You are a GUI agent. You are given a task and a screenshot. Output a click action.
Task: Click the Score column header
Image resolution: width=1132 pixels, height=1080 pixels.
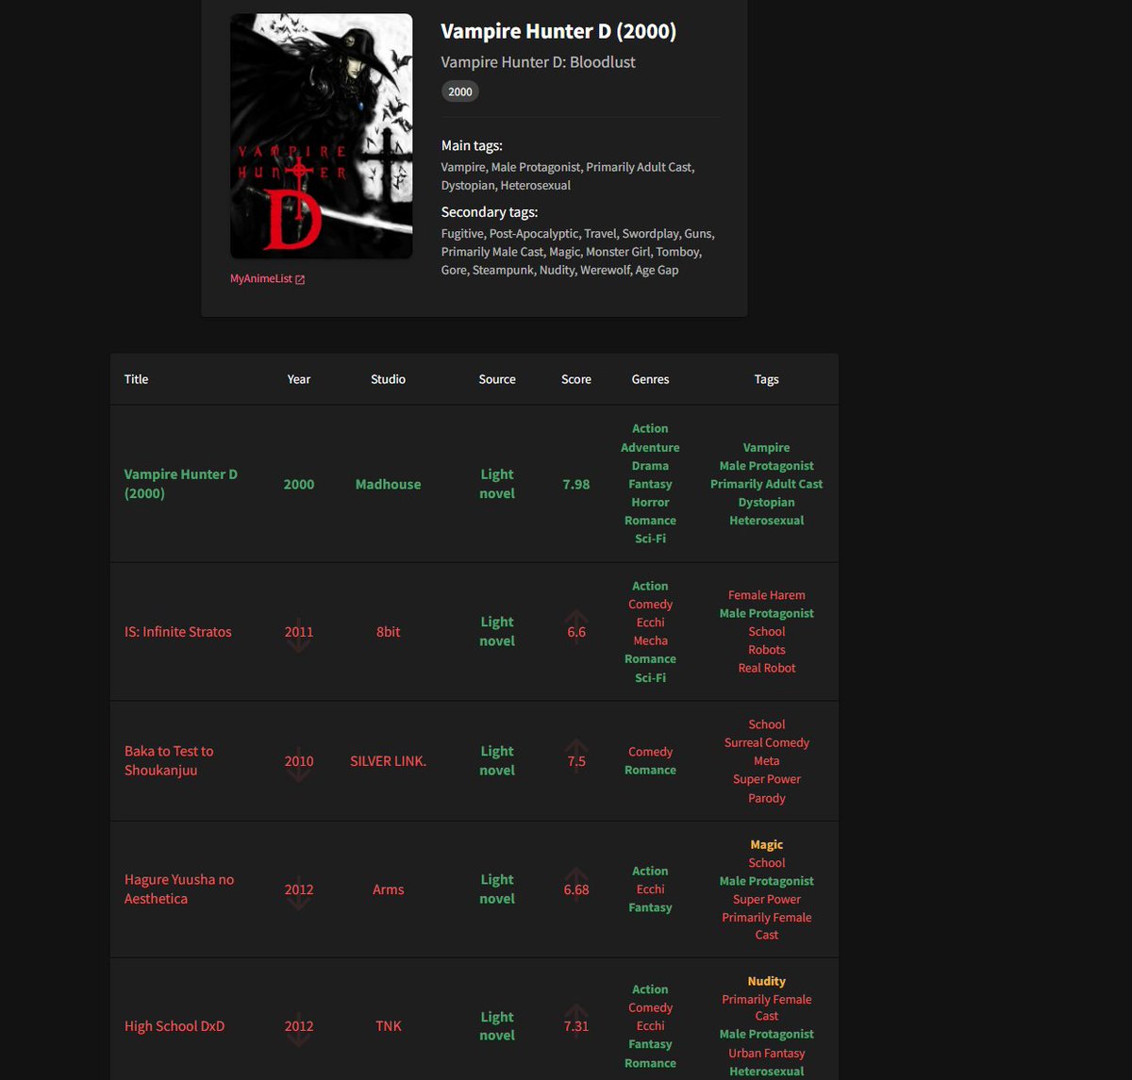(576, 379)
